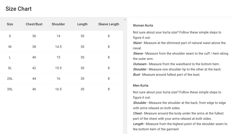
Task: Select the M size row label
Action: [x=10, y=47]
